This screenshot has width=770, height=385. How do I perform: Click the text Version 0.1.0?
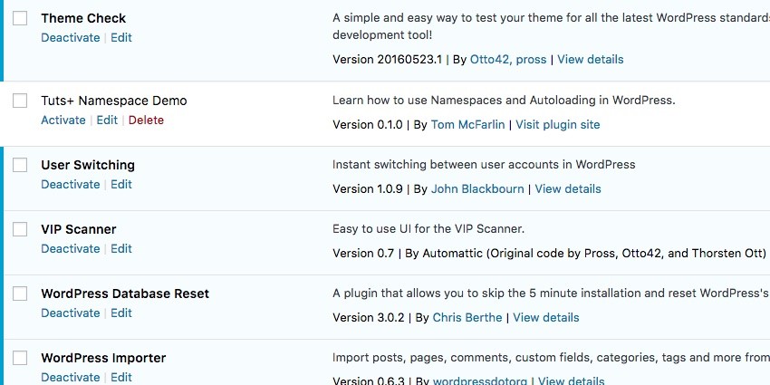pos(367,125)
